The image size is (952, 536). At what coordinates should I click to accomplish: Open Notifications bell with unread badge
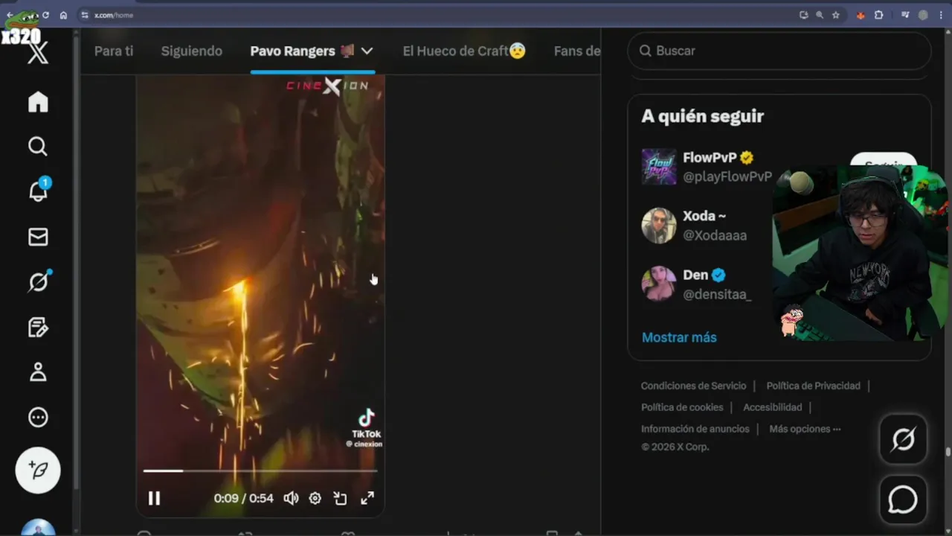coord(39,190)
